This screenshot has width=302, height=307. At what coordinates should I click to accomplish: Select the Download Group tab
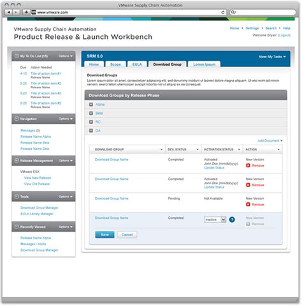pos(168,64)
